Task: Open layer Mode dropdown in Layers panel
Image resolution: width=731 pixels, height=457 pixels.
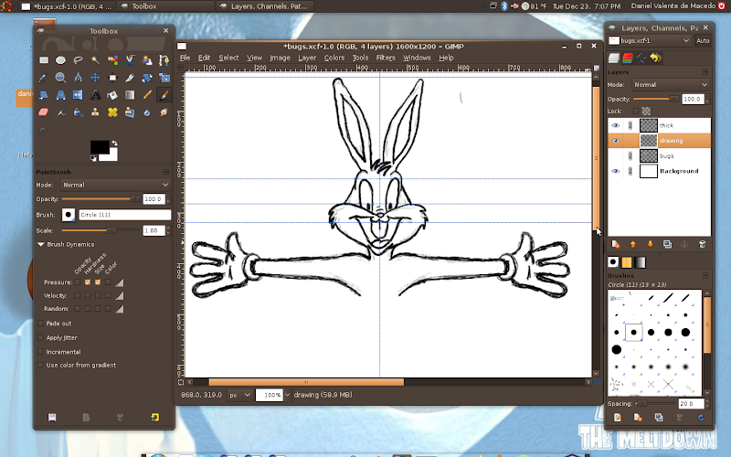Action: tap(671, 85)
